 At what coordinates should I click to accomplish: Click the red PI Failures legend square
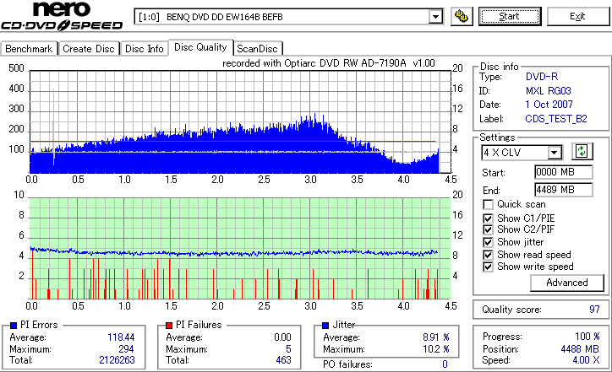click(x=169, y=326)
